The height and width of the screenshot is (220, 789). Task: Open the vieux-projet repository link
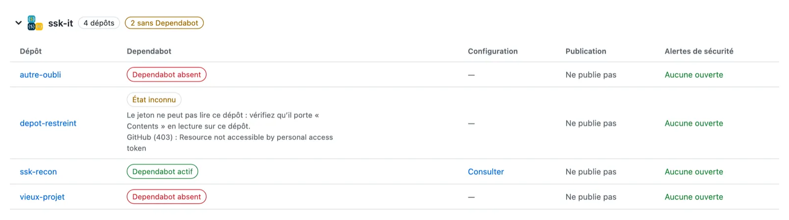coord(42,197)
